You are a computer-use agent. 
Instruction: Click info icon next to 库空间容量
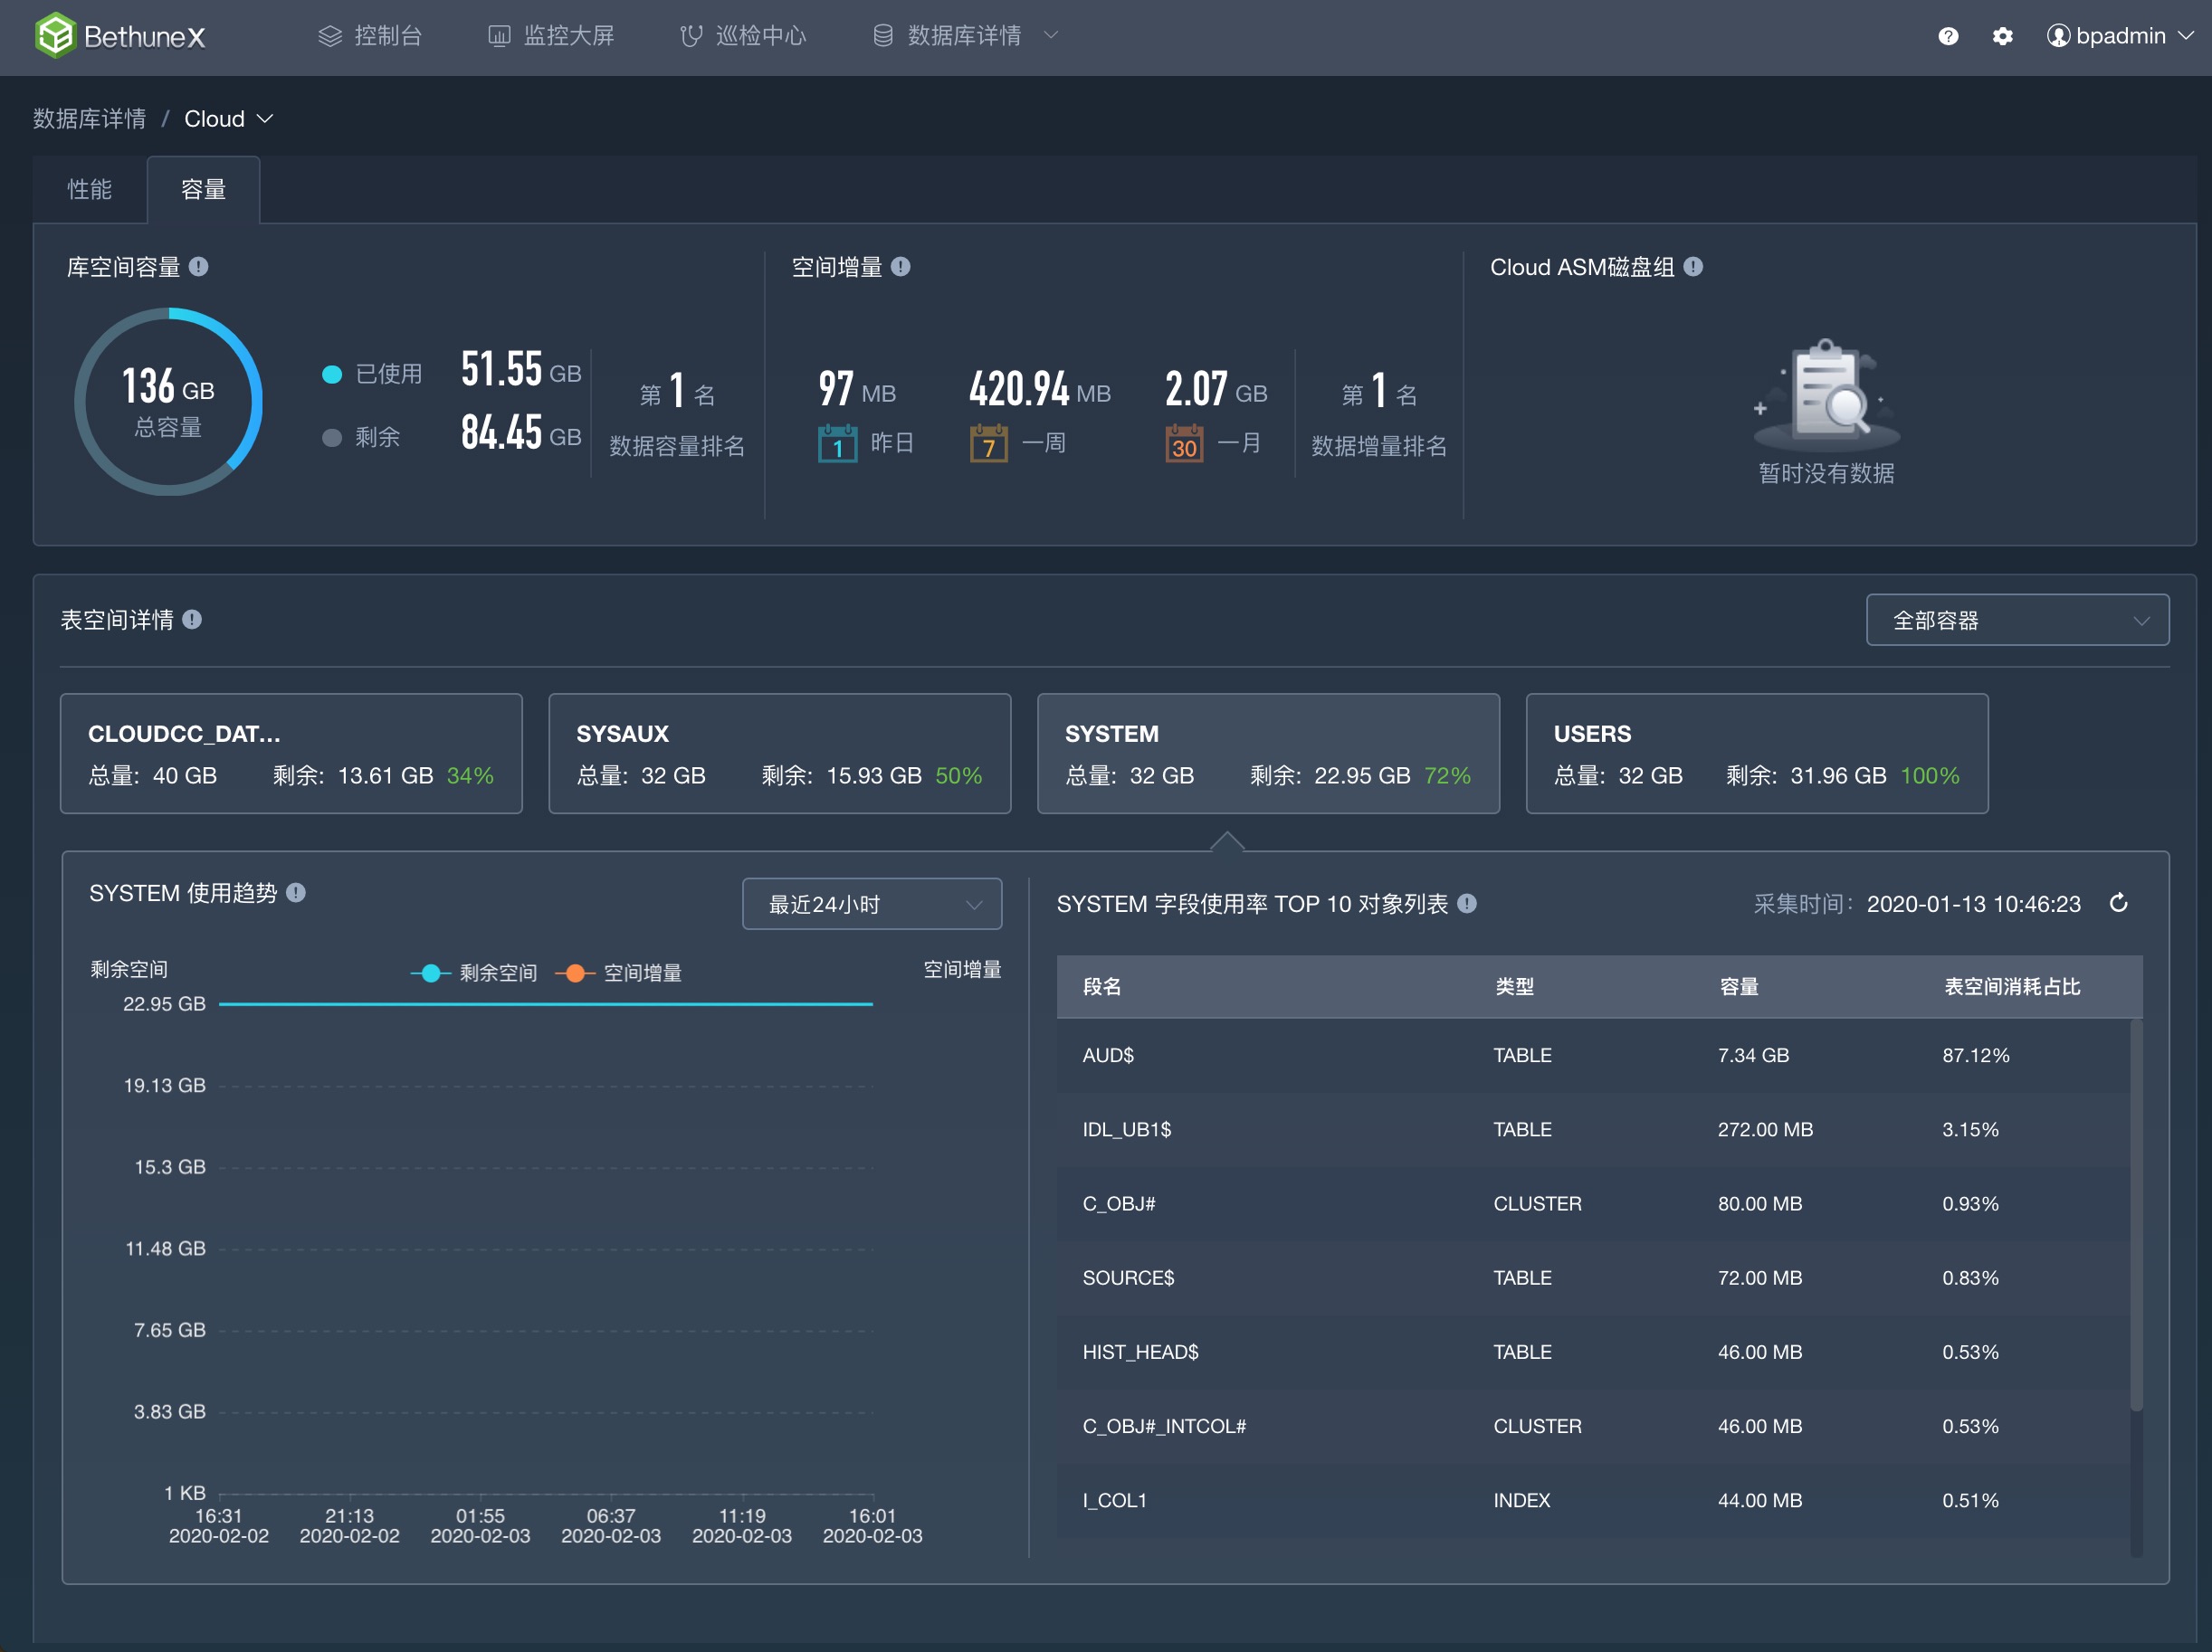pyautogui.click(x=199, y=267)
